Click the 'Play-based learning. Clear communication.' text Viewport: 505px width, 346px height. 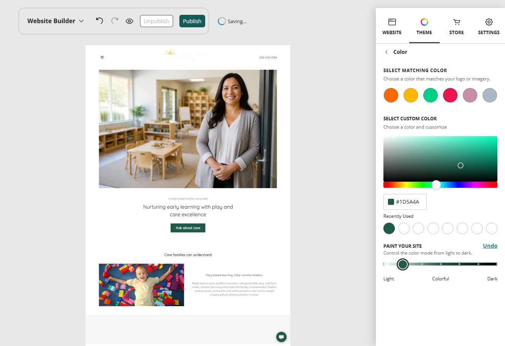pyautogui.click(x=234, y=275)
